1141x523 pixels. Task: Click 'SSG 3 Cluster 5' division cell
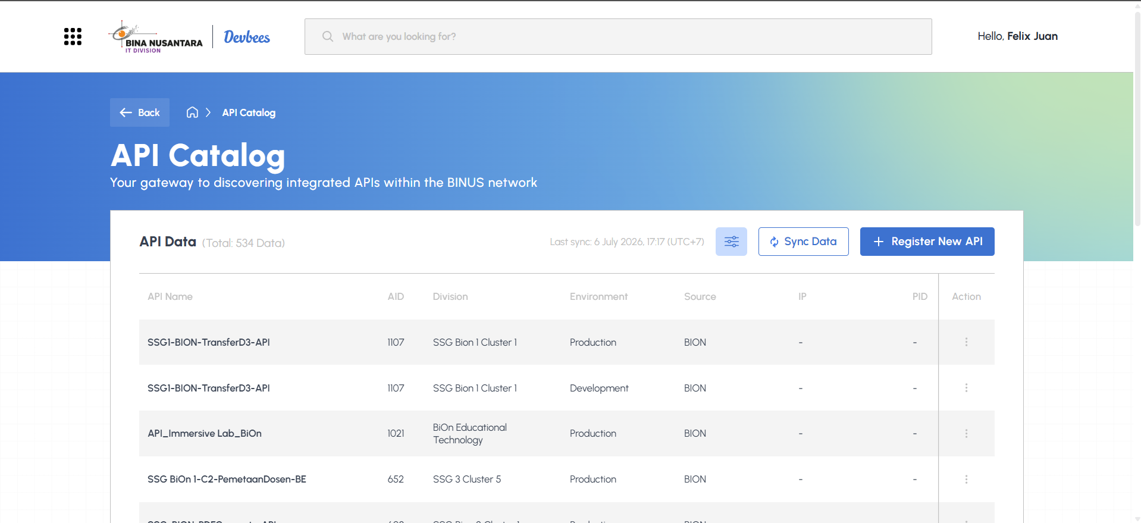467,479
